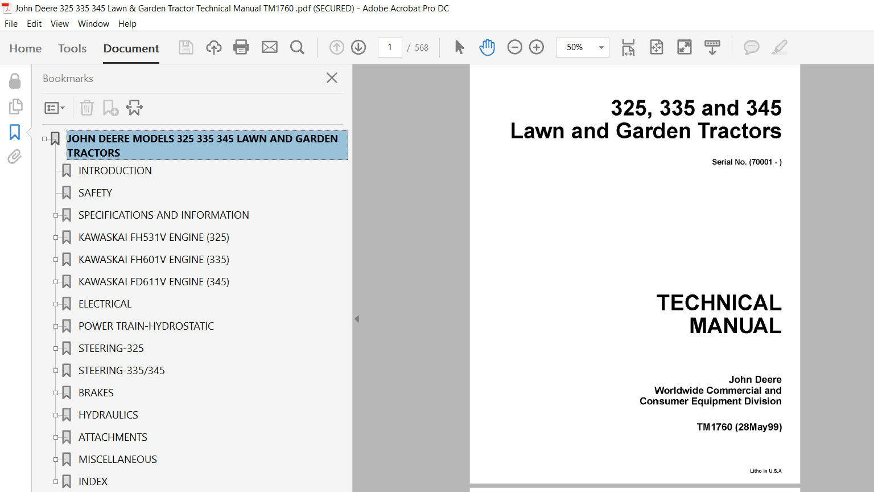Open Page Thumbnails sidebar panel
Screen dimensions: 874x492
click(15, 106)
